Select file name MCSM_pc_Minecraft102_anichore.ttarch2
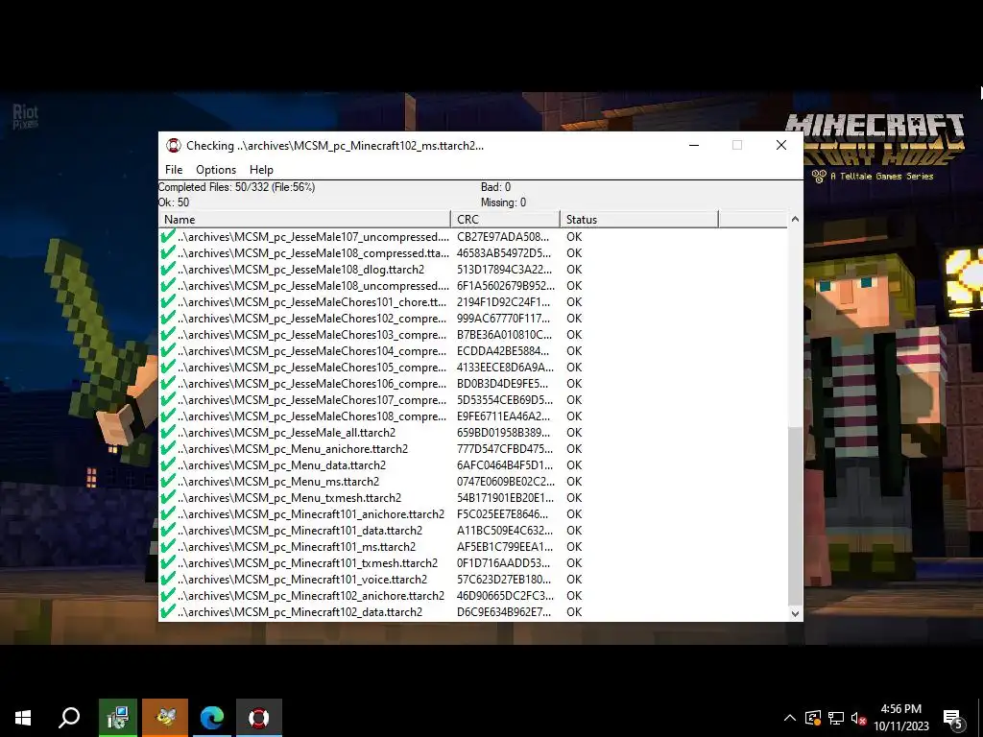Screen dimensions: 983x737 311,595
